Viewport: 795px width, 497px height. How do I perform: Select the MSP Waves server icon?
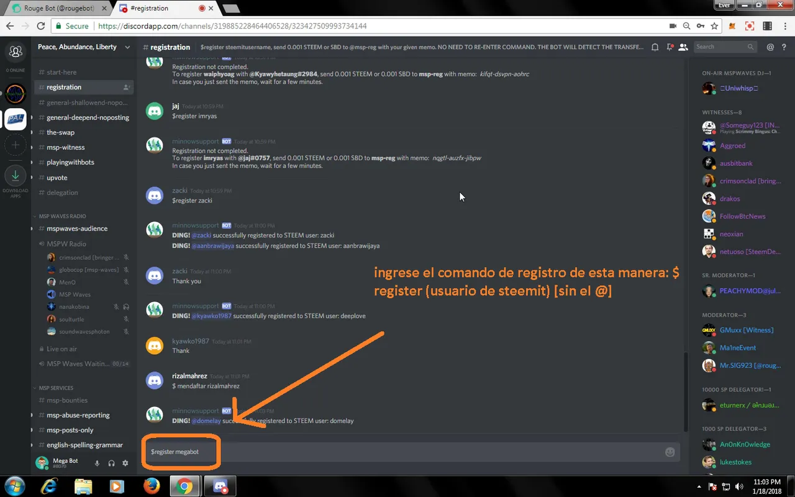[16, 93]
